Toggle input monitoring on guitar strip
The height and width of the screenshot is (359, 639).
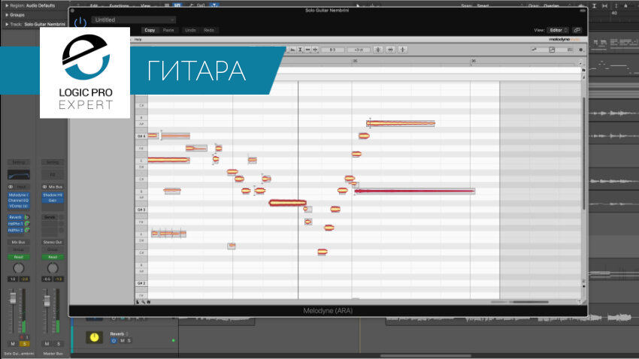point(27,337)
